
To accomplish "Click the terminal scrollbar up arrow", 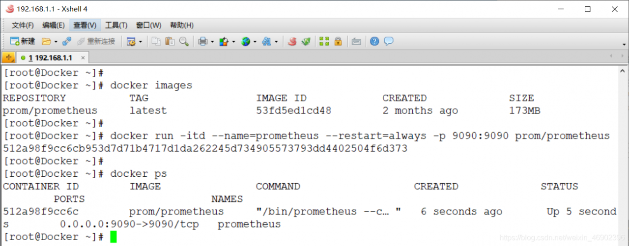I will click(x=623, y=71).
